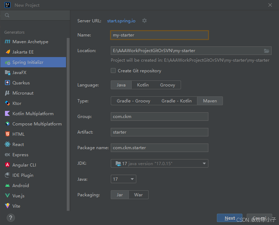This screenshot has height=225, width=279.
Task: Enable Create Git repository checkbox
Action: pyautogui.click(x=113, y=71)
